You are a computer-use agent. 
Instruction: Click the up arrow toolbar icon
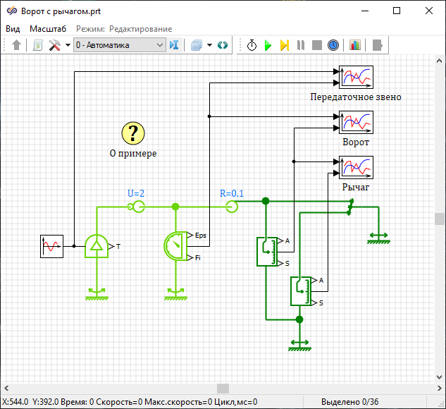17,45
